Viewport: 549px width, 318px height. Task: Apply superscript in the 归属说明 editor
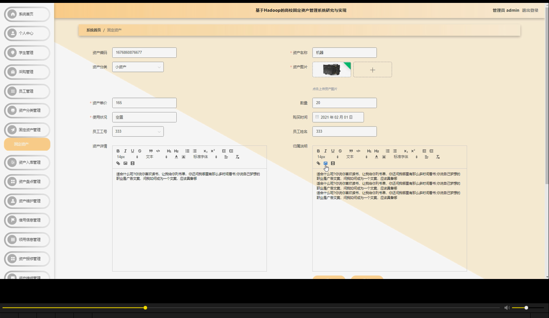412,151
